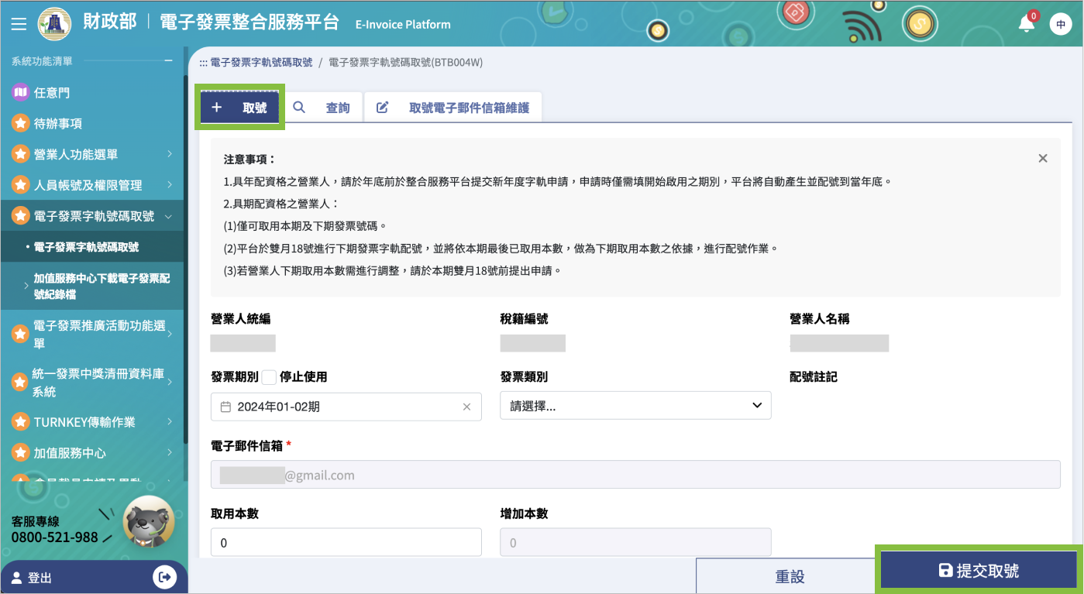Screen dimensions: 1084x594
Task: Open 待辦事項 in the sidebar
Action: point(58,123)
